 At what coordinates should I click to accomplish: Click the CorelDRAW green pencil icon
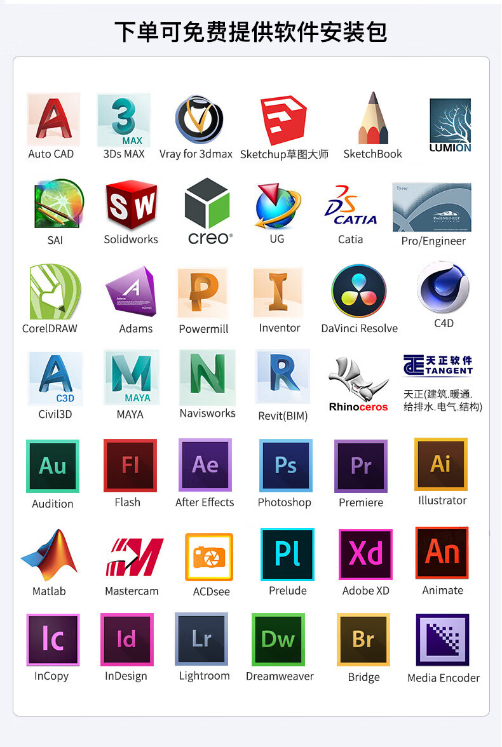[55, 292]
